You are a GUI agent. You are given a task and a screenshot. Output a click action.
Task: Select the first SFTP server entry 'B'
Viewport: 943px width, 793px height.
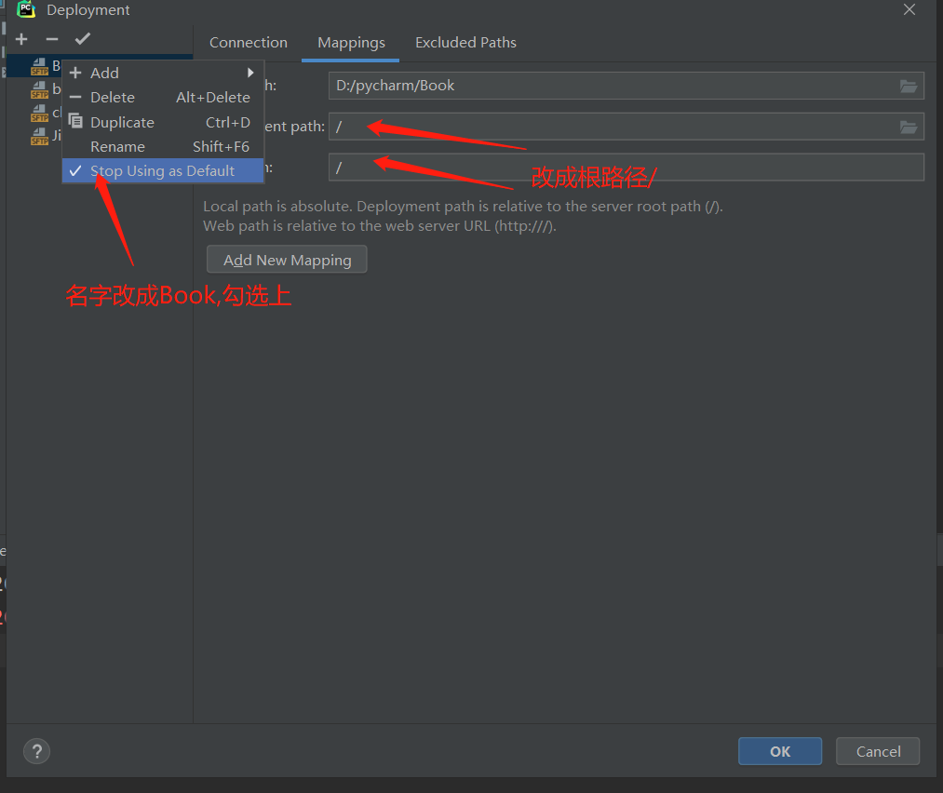click(x=46, y=66)
